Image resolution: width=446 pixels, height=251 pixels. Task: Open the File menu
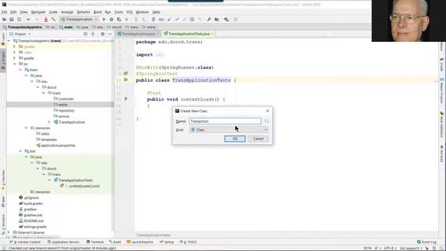click(4, 12)
